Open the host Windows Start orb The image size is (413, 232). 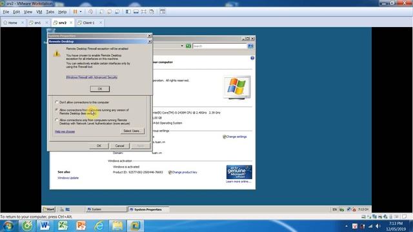8,226
